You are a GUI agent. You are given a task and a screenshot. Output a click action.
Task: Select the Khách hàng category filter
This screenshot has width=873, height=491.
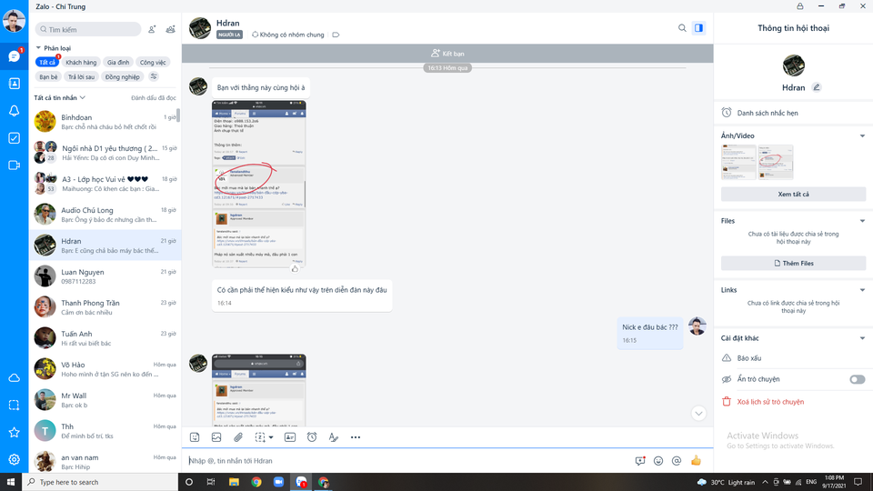[81, 63]
